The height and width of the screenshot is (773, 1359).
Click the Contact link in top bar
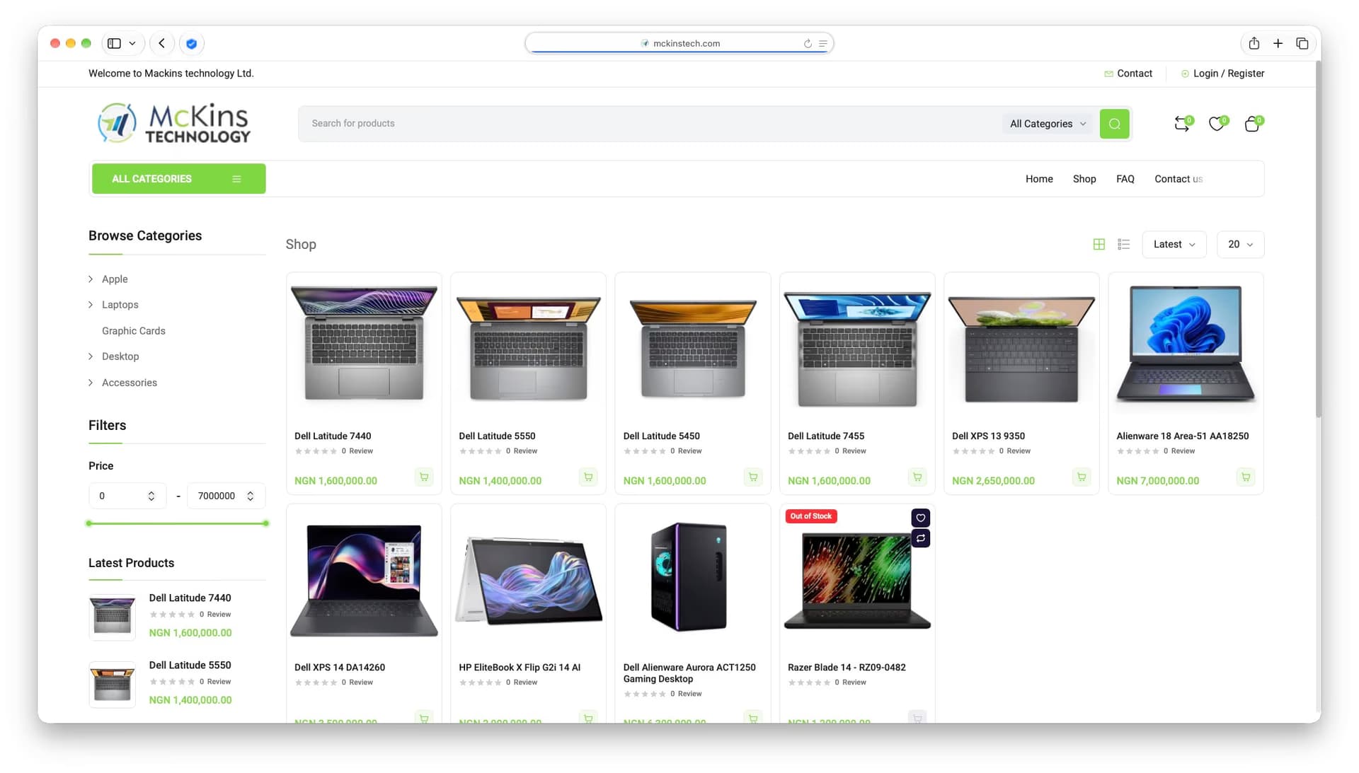1134,74
